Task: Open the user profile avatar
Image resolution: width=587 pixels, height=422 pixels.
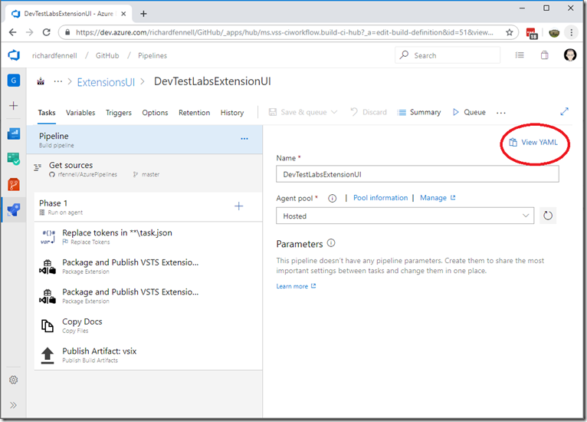Action: pos(570,55)
